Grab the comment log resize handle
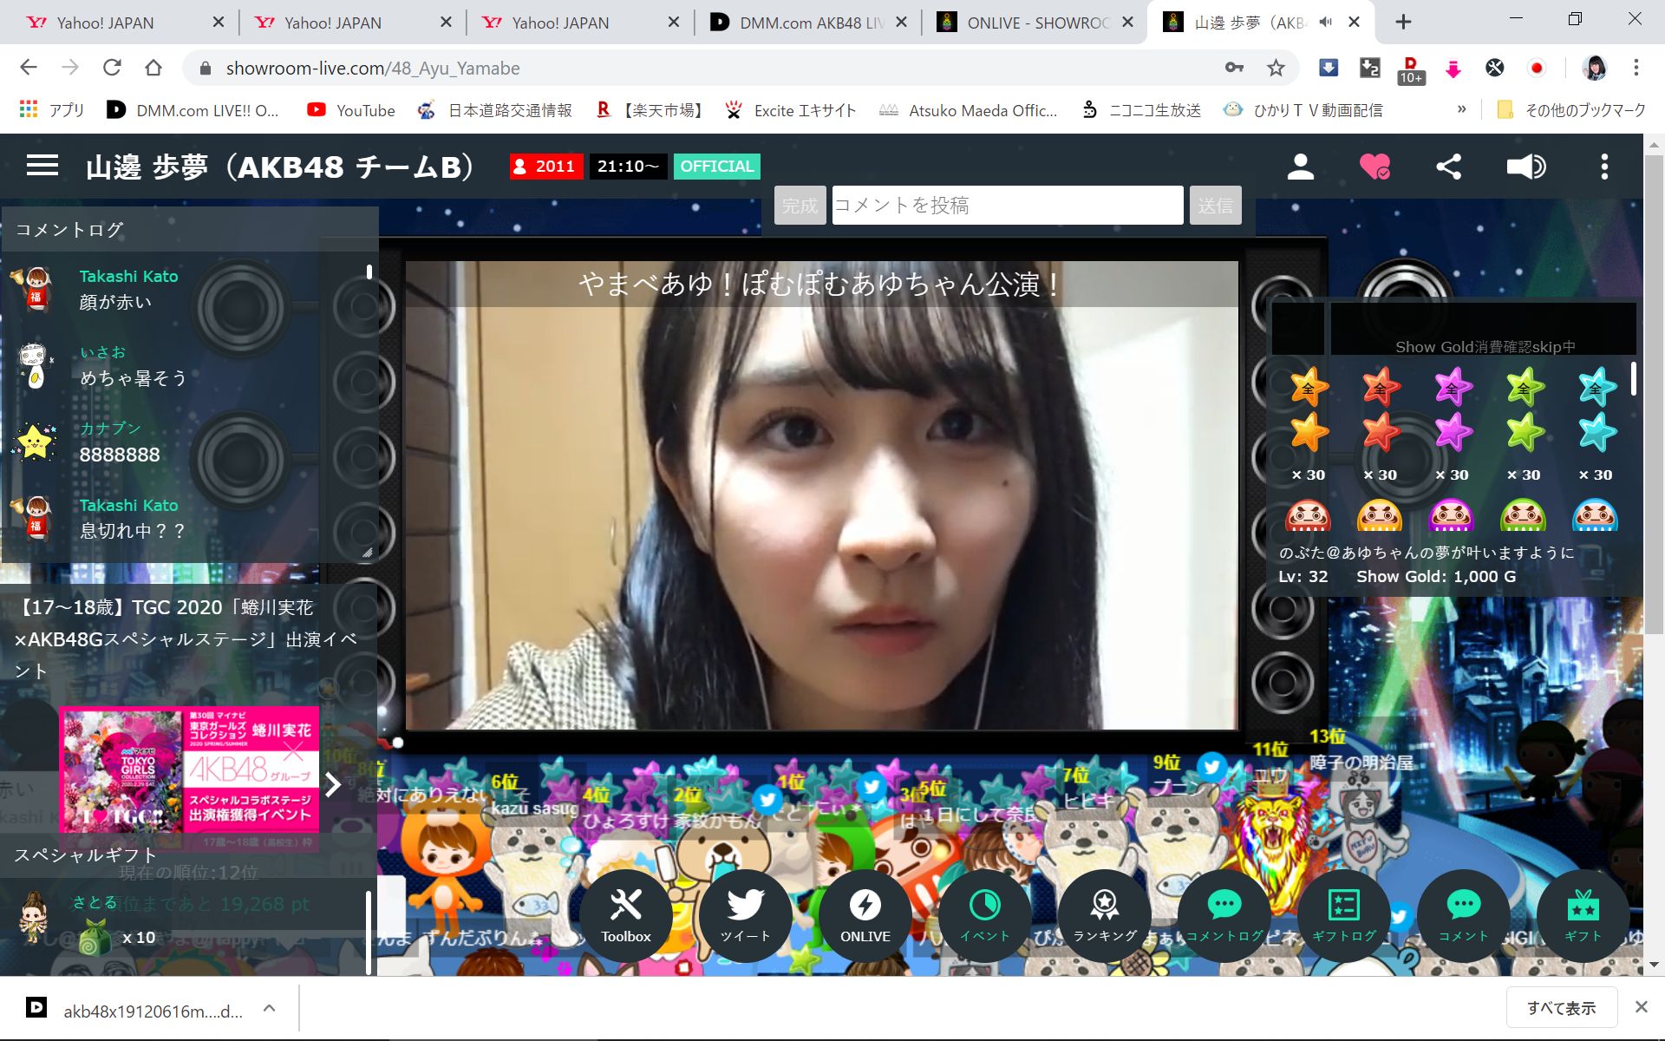 [367, 552]
